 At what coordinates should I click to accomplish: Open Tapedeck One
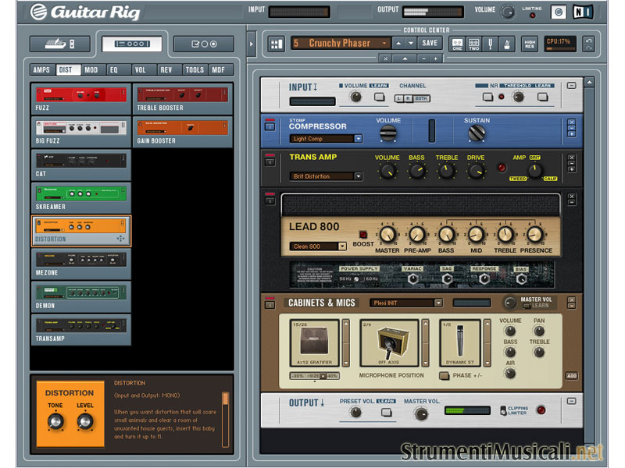click(457, 44)
